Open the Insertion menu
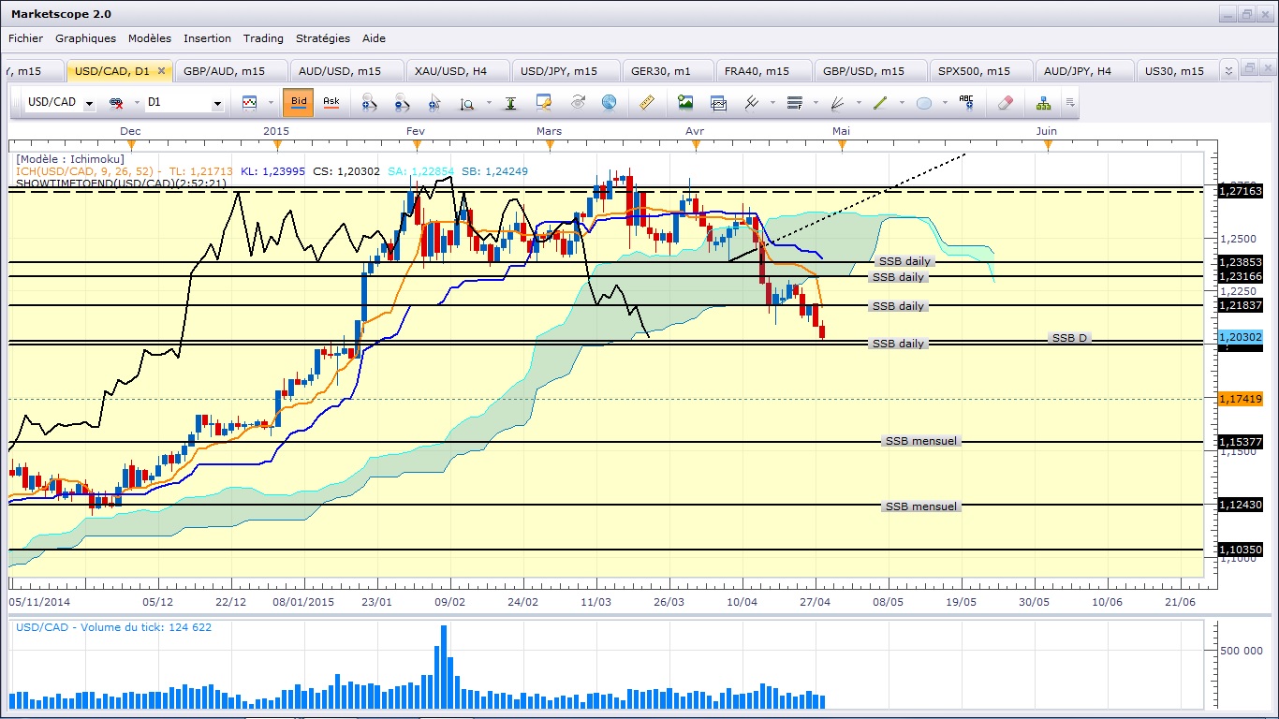The height and width of the screenshot is (719, 1279). 207,38
